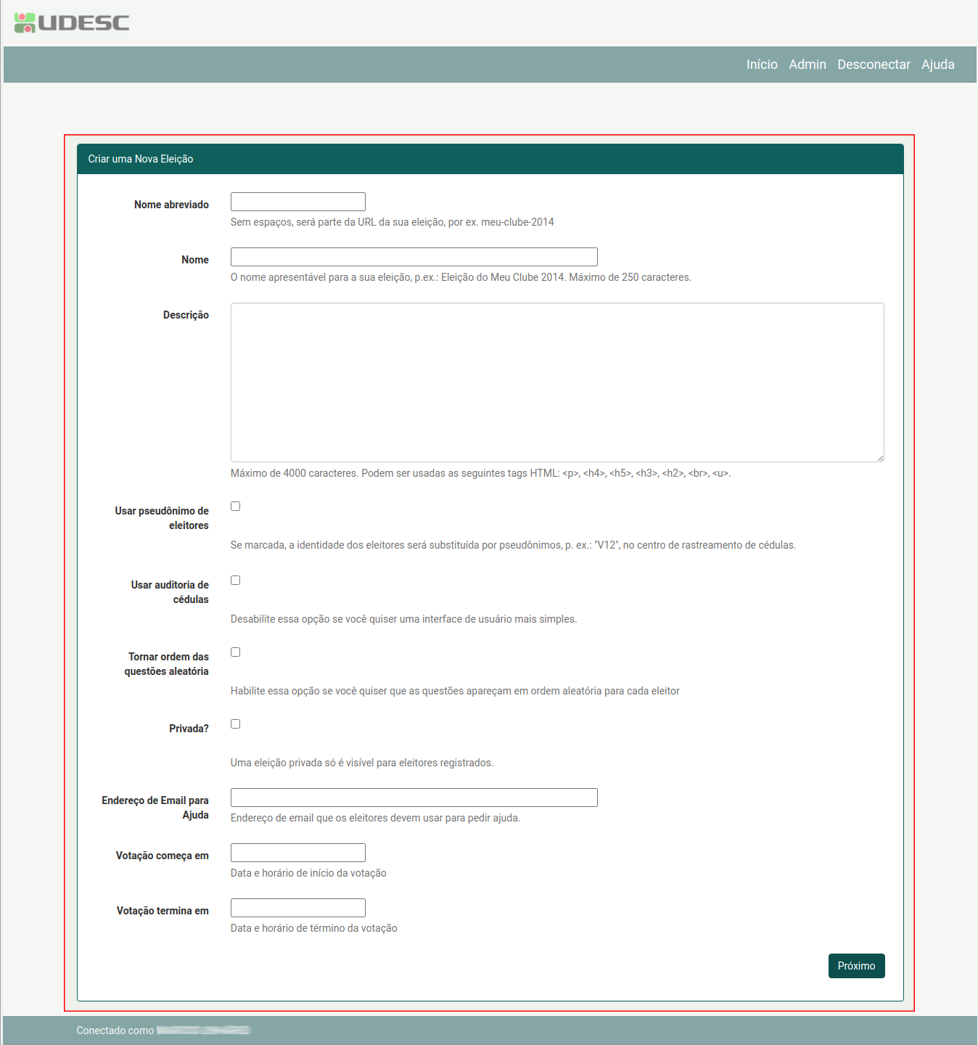Open the Início menu link
This screenshot has width=978, height=1045.
click(x=762, y=65)
